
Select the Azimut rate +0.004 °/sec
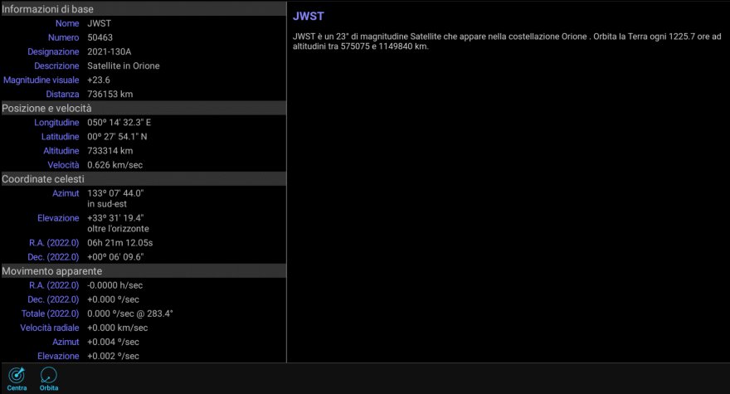pos(113,342)
